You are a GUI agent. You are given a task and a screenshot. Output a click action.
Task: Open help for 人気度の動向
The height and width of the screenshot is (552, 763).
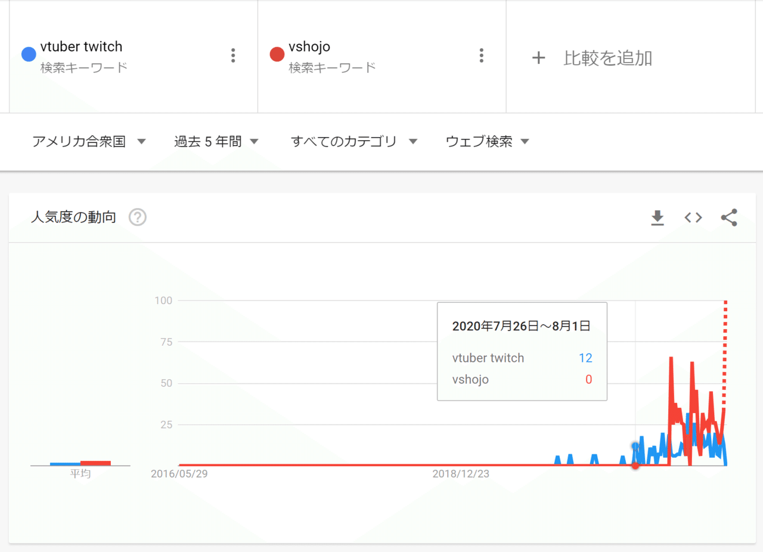tap(137, 217)
